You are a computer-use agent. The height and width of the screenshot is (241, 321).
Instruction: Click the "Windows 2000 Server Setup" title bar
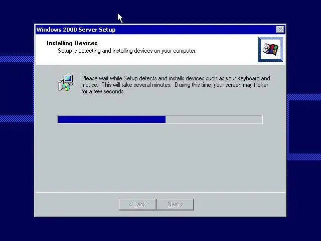(x=160, y=30)
